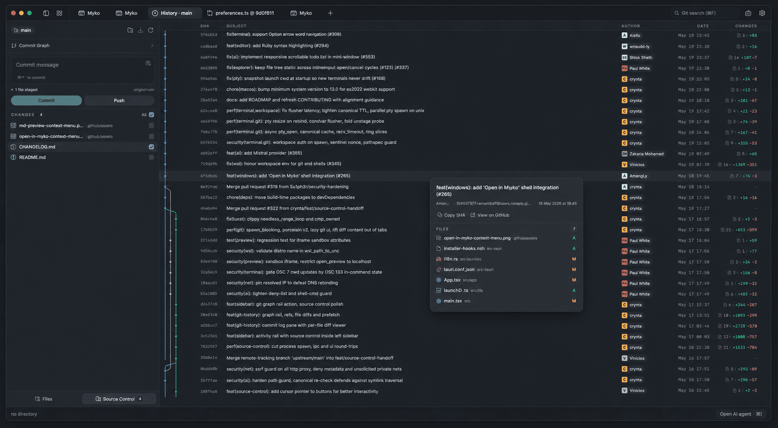Stage README.md checkbox
Screen dimensions: 778x428
[151, 157]
